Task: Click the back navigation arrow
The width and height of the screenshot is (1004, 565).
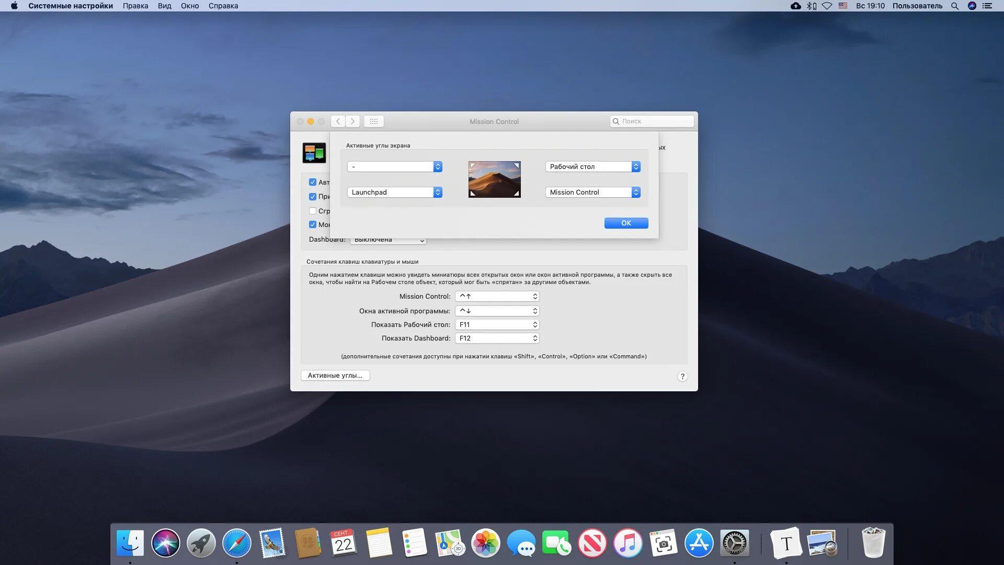Action: 338,121
